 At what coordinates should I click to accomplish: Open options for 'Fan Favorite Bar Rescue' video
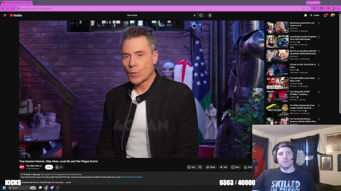319,119
